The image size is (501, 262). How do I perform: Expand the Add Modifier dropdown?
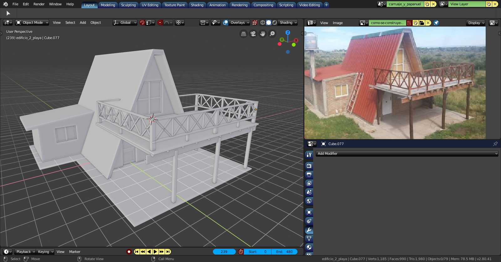click(407, 154)
